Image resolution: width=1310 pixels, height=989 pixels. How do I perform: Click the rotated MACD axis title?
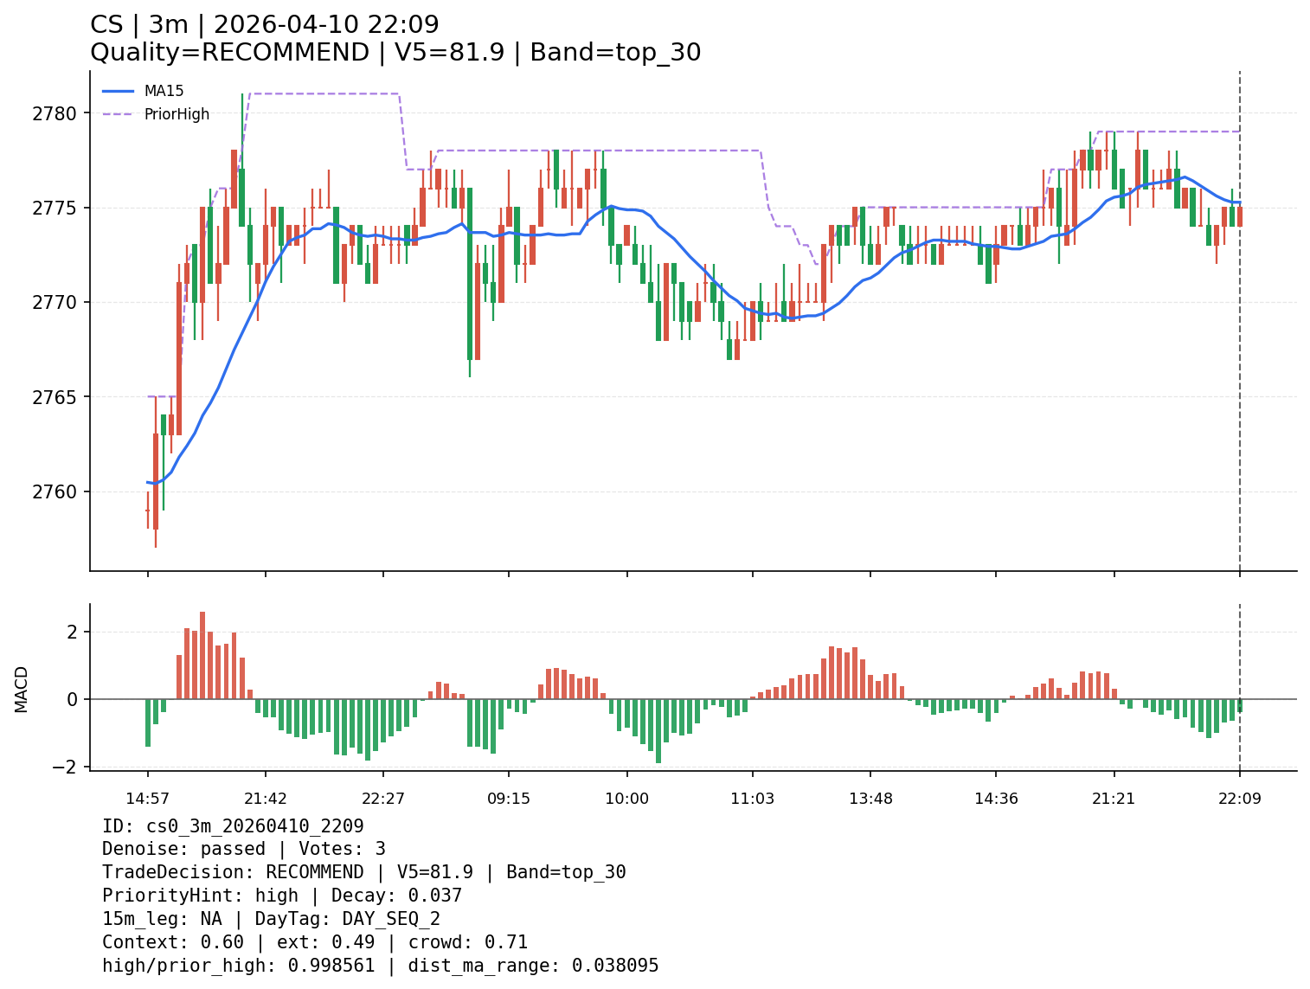coord(22,689)
